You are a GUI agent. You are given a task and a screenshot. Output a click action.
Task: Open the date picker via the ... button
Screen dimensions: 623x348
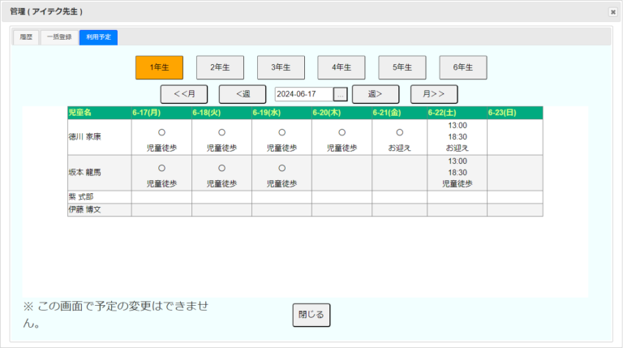(x=341, y=94)
